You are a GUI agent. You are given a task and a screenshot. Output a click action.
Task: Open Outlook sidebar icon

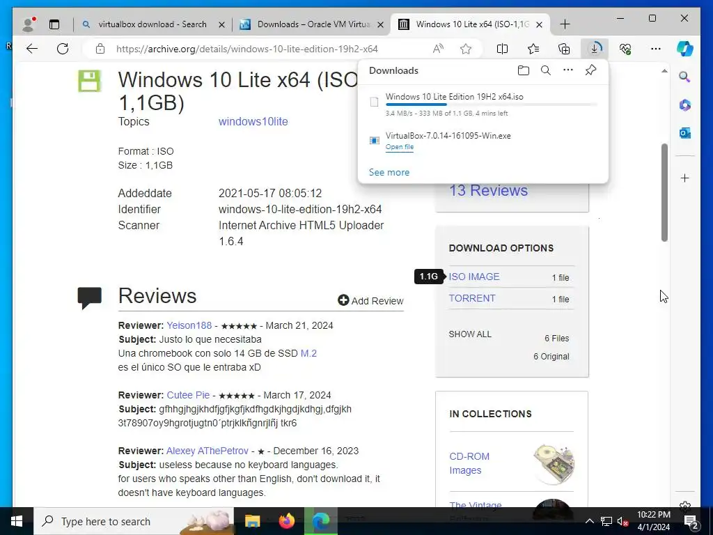pos(685,133)
